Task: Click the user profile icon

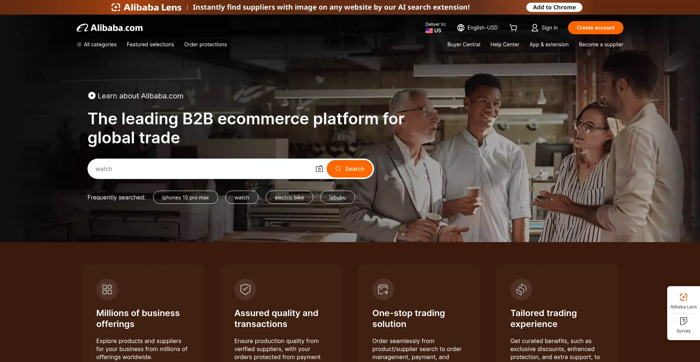Action: (534, 28)
